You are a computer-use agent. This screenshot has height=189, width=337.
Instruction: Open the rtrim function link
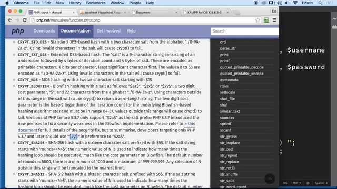click(x=224, y=86)
